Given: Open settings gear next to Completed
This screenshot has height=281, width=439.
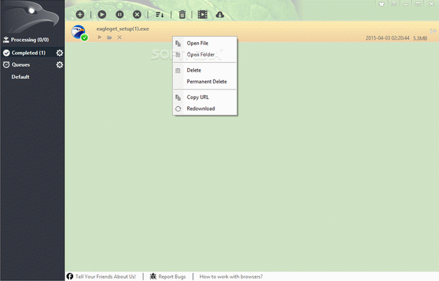Looking at the screenshot, I should (60, 53).
